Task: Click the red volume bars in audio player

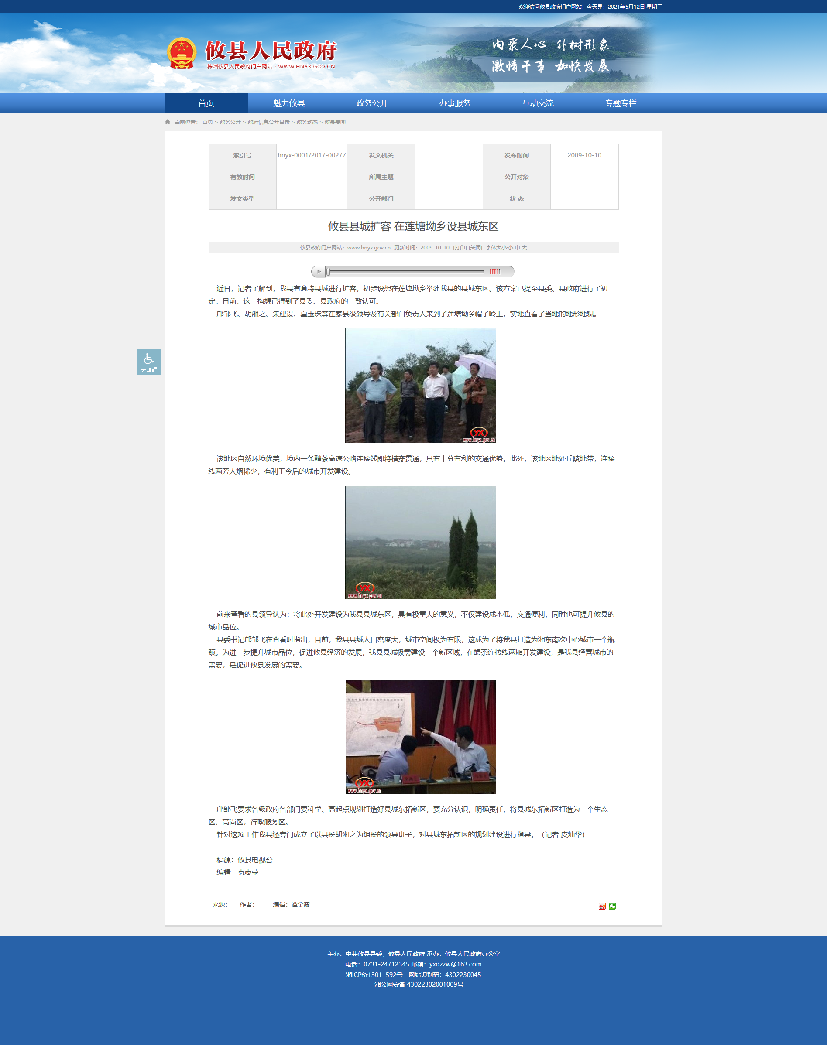Action: [494, 271]
